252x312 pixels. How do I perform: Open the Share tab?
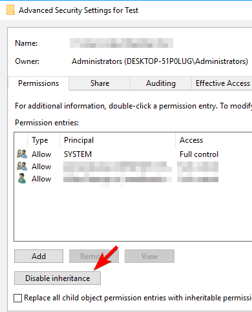100,83
